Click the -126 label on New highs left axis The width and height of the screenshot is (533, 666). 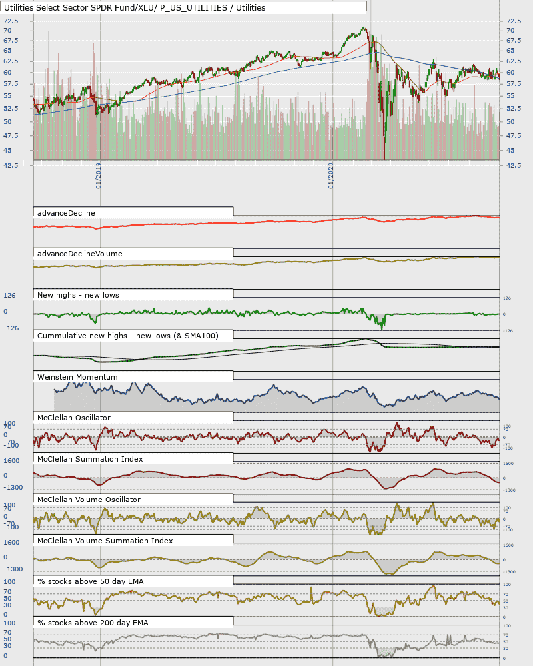pyautogui.click(x=11, y=328)
